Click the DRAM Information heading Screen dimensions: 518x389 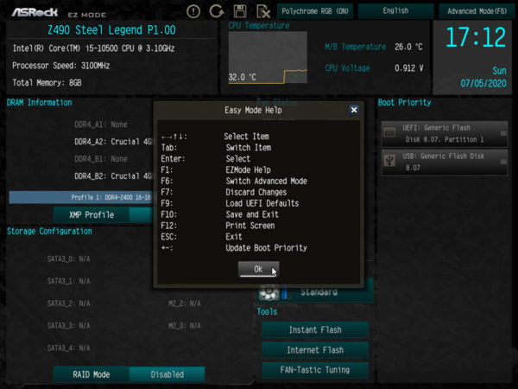pyautogui.click(x=40, y=103)
